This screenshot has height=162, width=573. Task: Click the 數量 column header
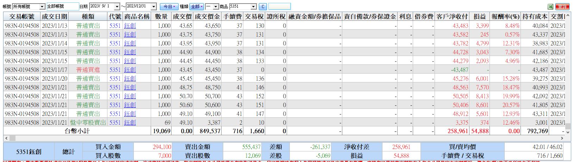161,17
